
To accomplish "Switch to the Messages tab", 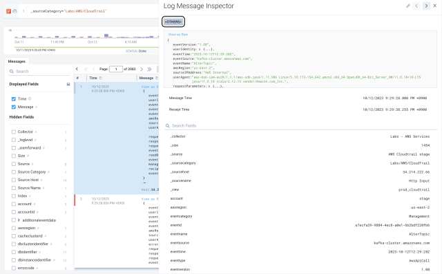I will point(17,61).
